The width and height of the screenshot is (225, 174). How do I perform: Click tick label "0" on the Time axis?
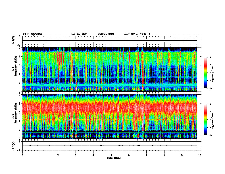point(22,155)
